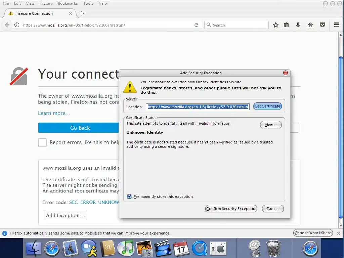Open site information icon in address bar

[17, 25]
